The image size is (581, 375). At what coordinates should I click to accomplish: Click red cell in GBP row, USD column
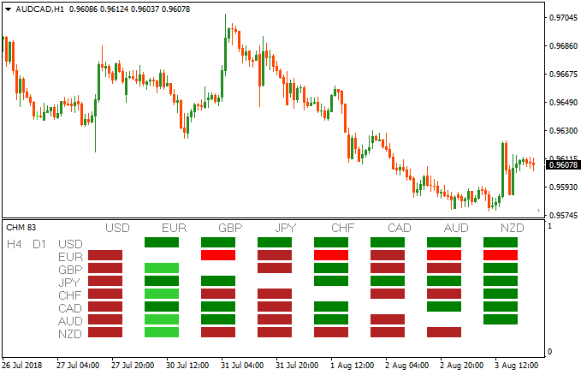(105, 268)
